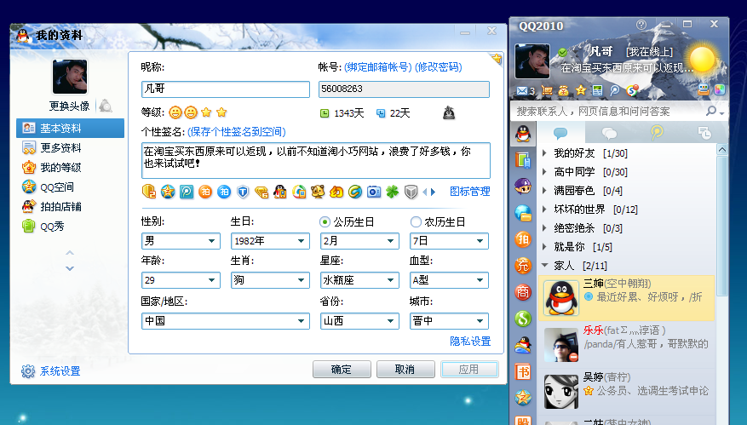Open the green S sidebar icon
Image resolution: width=747 pixels, height=425 pixels.
[x=523, y=318]
